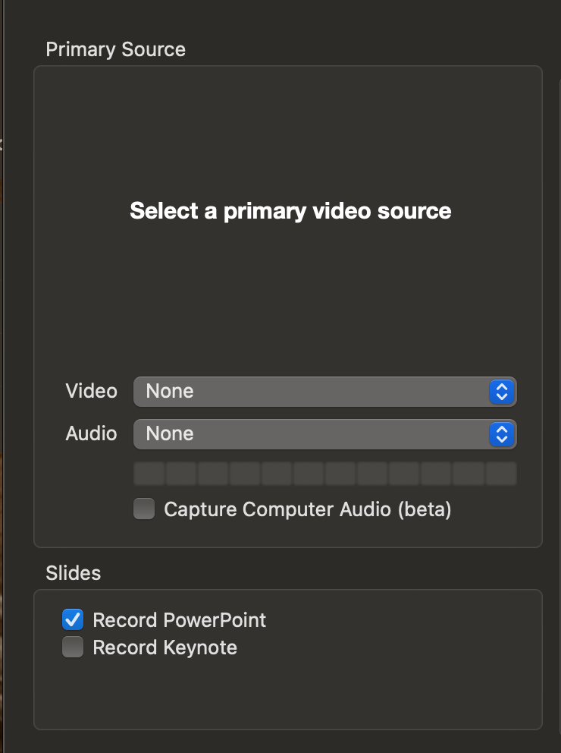
Task: Toggle the second audio channel box
Action: tap(180, 471)
